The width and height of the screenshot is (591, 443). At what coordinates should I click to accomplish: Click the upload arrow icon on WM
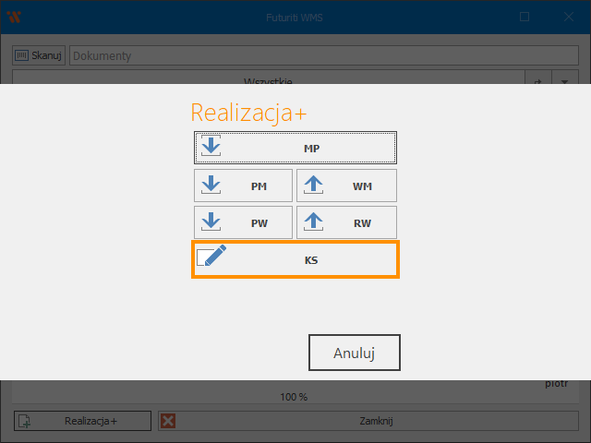click(x=314, y=185)
